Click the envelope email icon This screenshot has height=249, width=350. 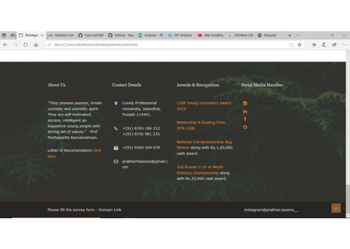tap(116, 161)
